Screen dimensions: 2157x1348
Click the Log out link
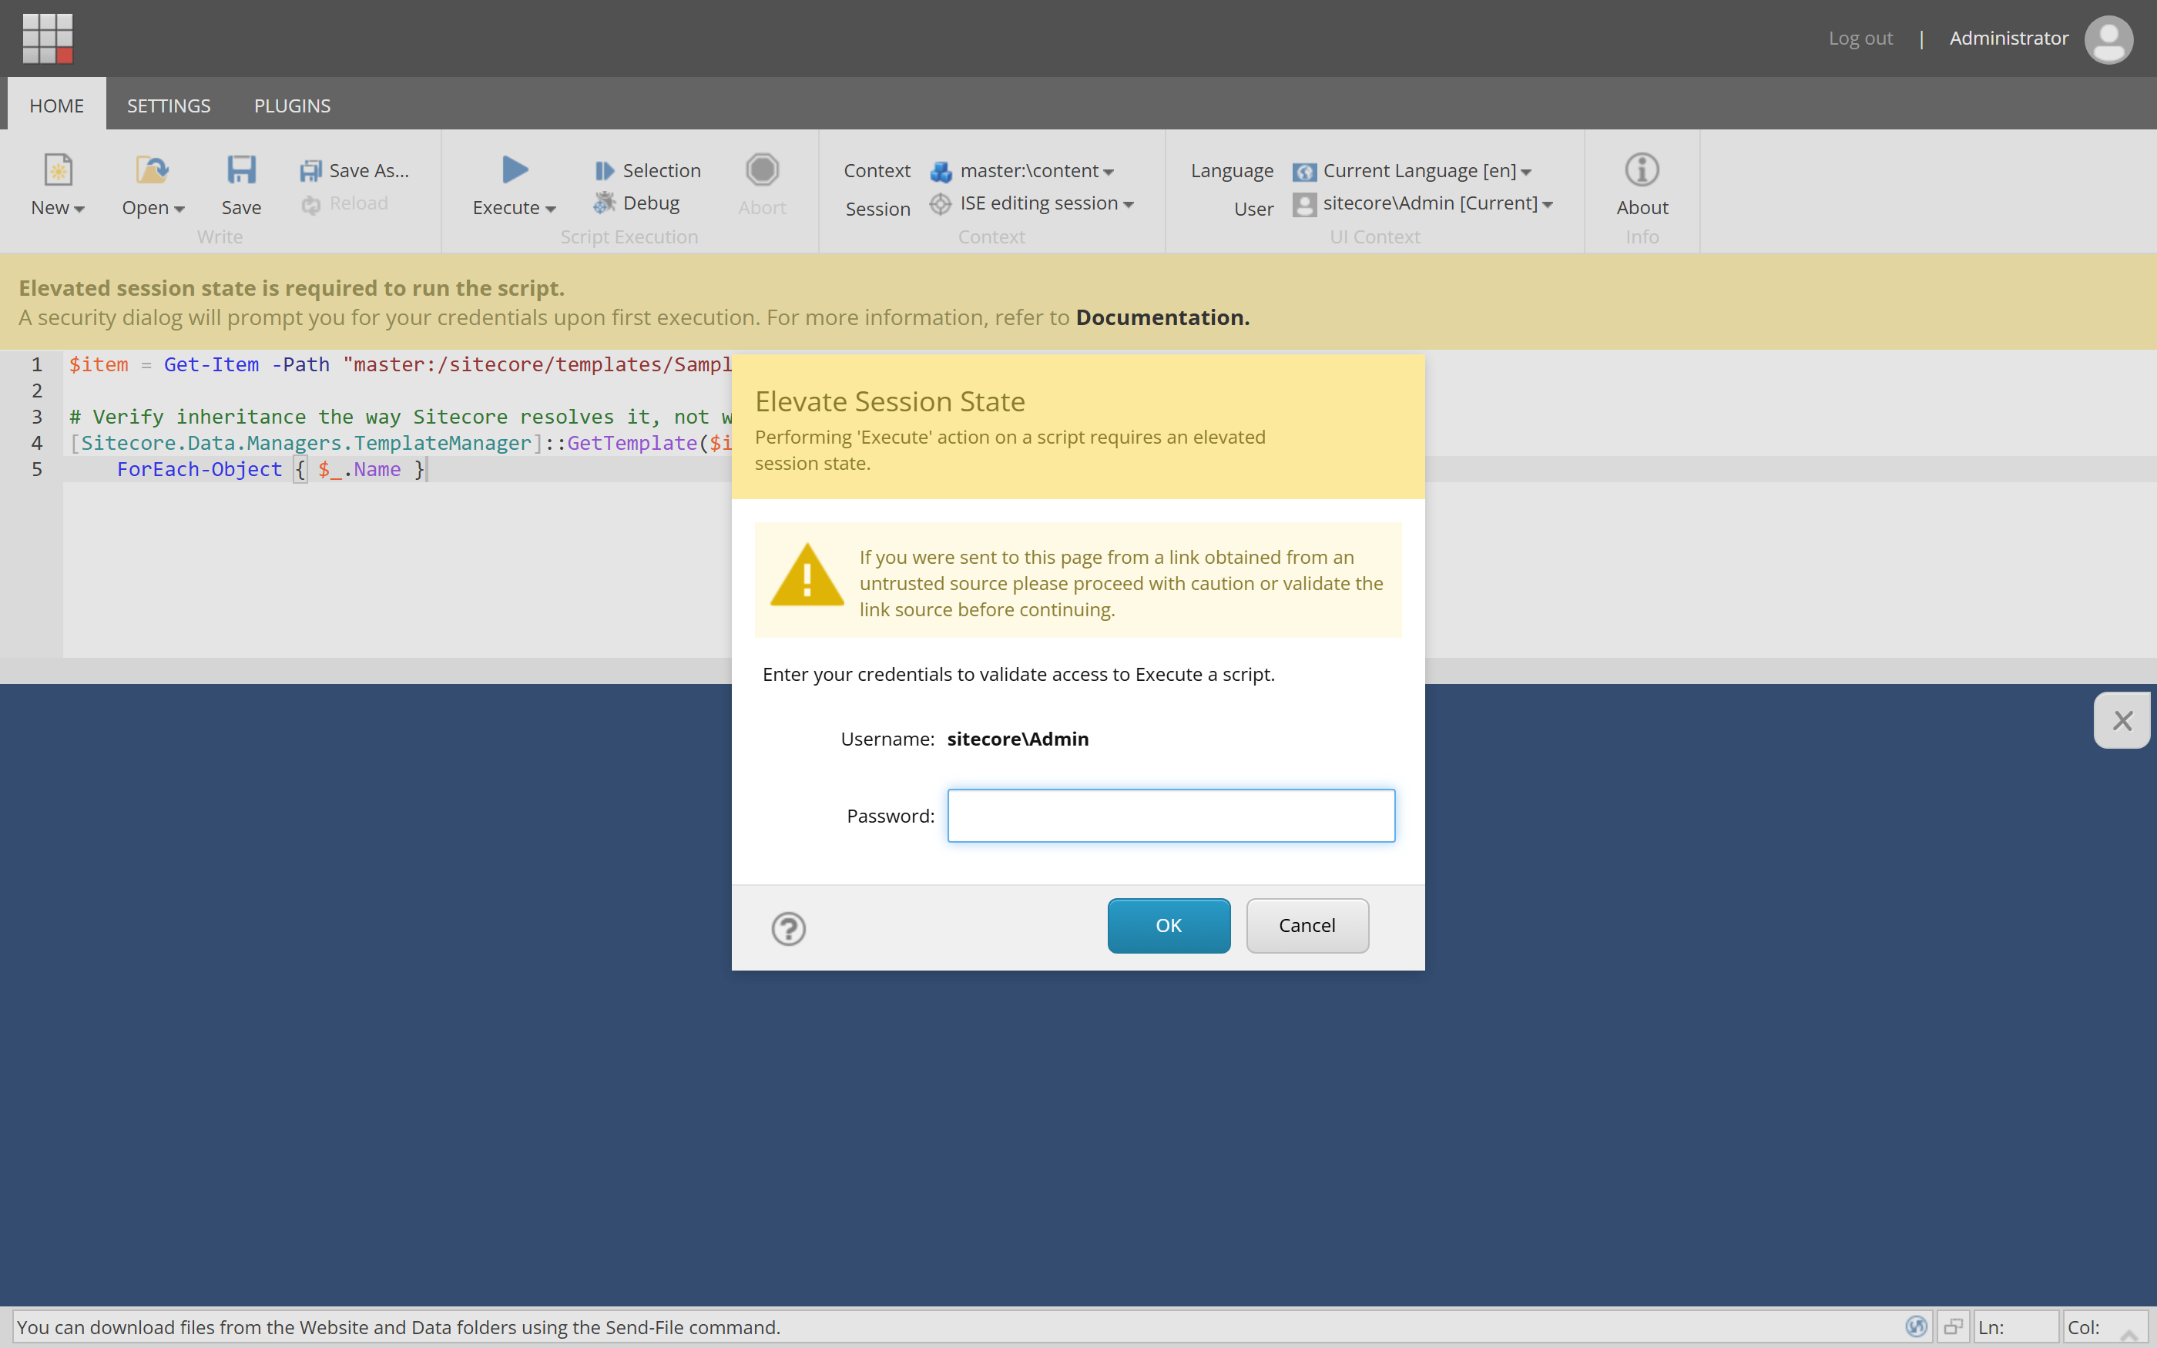[x=1860, y=39]
